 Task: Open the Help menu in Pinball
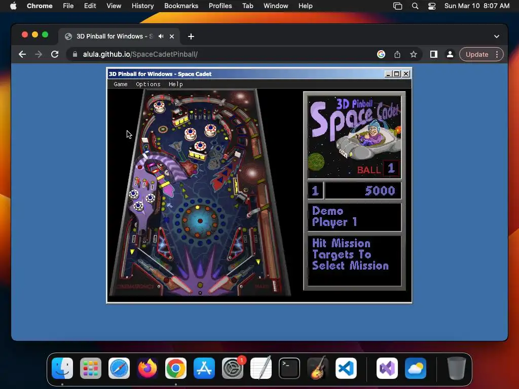tap(175, 84)
